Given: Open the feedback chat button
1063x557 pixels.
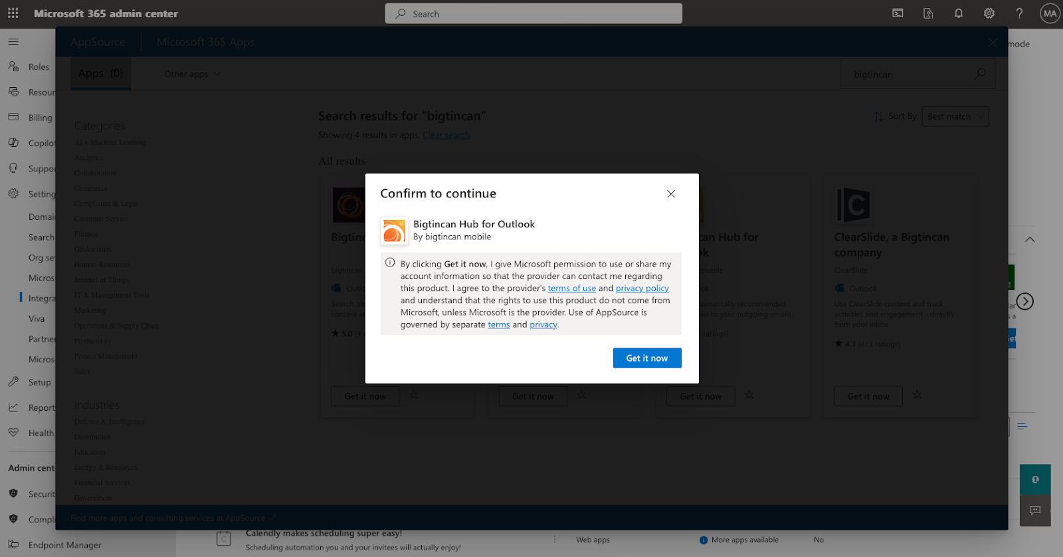Looking at the screenshot, I should click(x=1035, y=510).
